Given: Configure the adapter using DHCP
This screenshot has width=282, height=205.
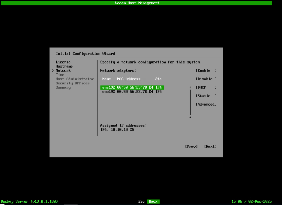Looking at the screenshot, I should pos(206,87).
